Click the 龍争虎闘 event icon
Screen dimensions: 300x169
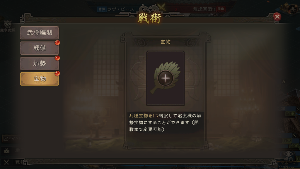(x=7, y=26)
